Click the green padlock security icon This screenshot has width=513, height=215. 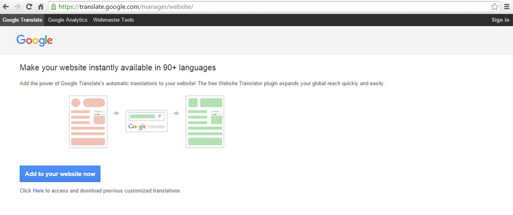coord(54,7)
